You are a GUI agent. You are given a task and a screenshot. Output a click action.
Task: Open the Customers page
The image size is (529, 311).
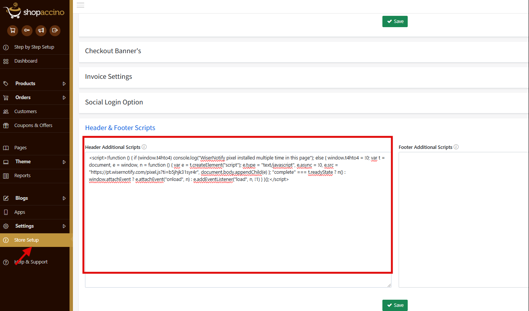(35, 112)
